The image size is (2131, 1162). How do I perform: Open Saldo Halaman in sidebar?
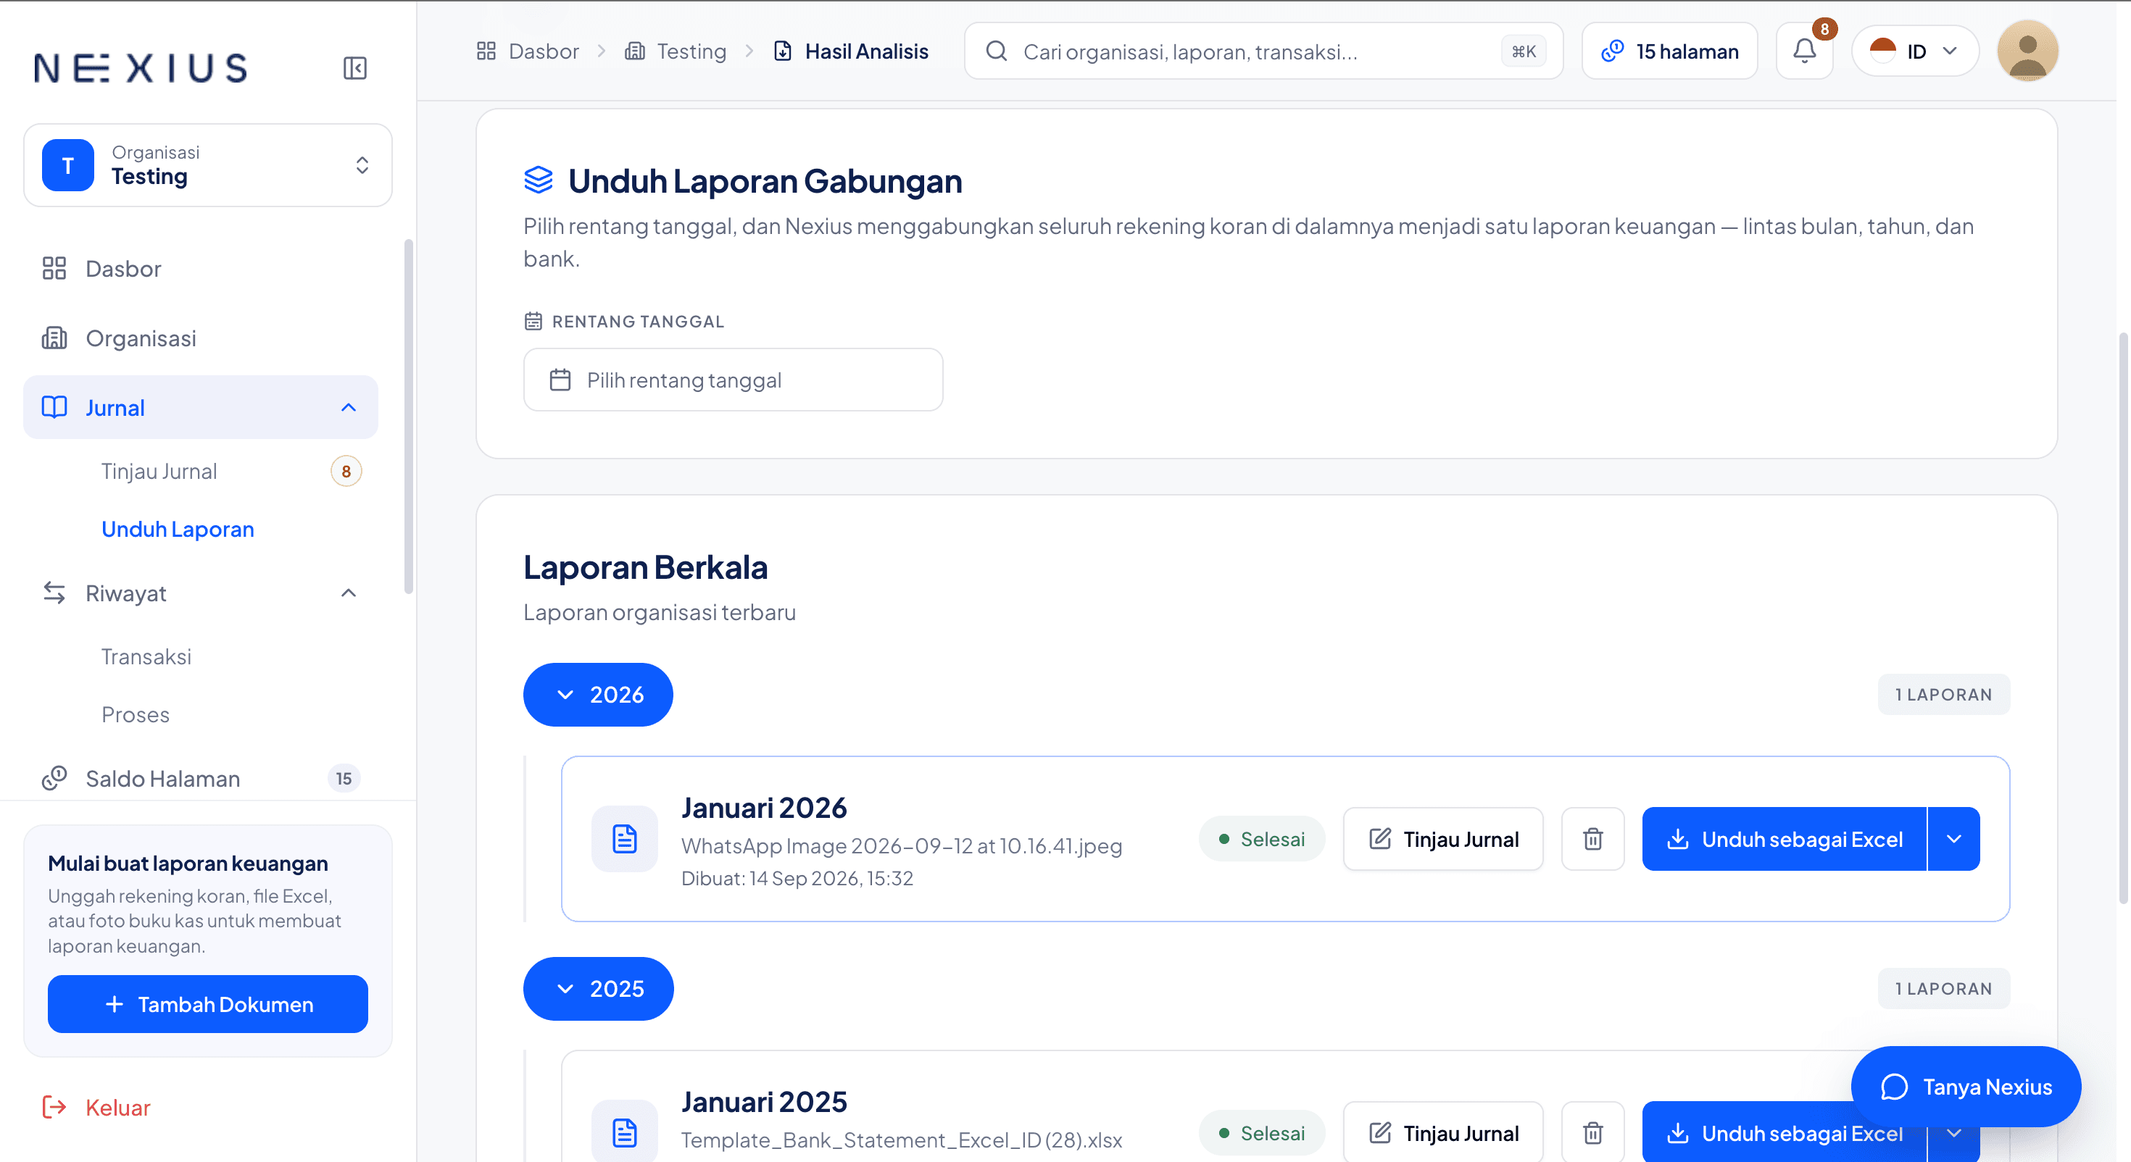click(200, 778)
